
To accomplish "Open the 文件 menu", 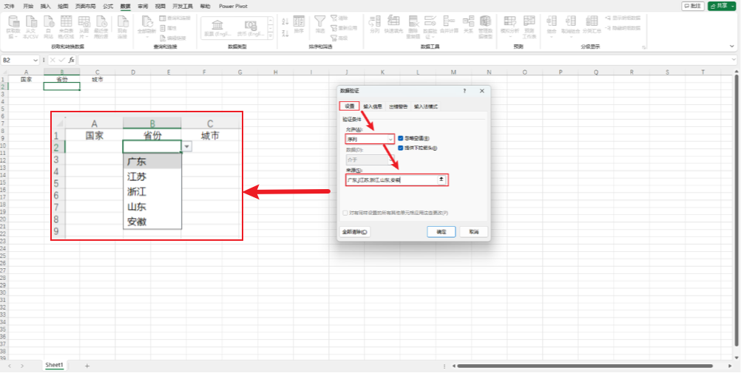I will point(10,6).
